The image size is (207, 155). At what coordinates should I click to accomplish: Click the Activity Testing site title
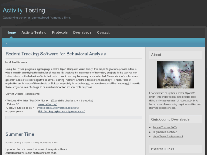coord(24,11)
